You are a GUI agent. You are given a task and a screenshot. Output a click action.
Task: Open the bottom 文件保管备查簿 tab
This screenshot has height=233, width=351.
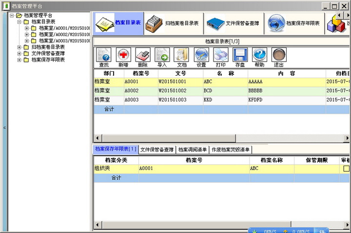click(x=157, y=150)
